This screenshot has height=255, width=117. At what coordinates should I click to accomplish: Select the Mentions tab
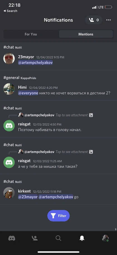pyautogui.click(x=86, y=34)
